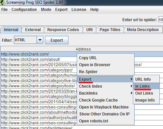This screenshot has width=163, height=129.
Task: Click the Export button beside Filter
Action: pos(57,40)
